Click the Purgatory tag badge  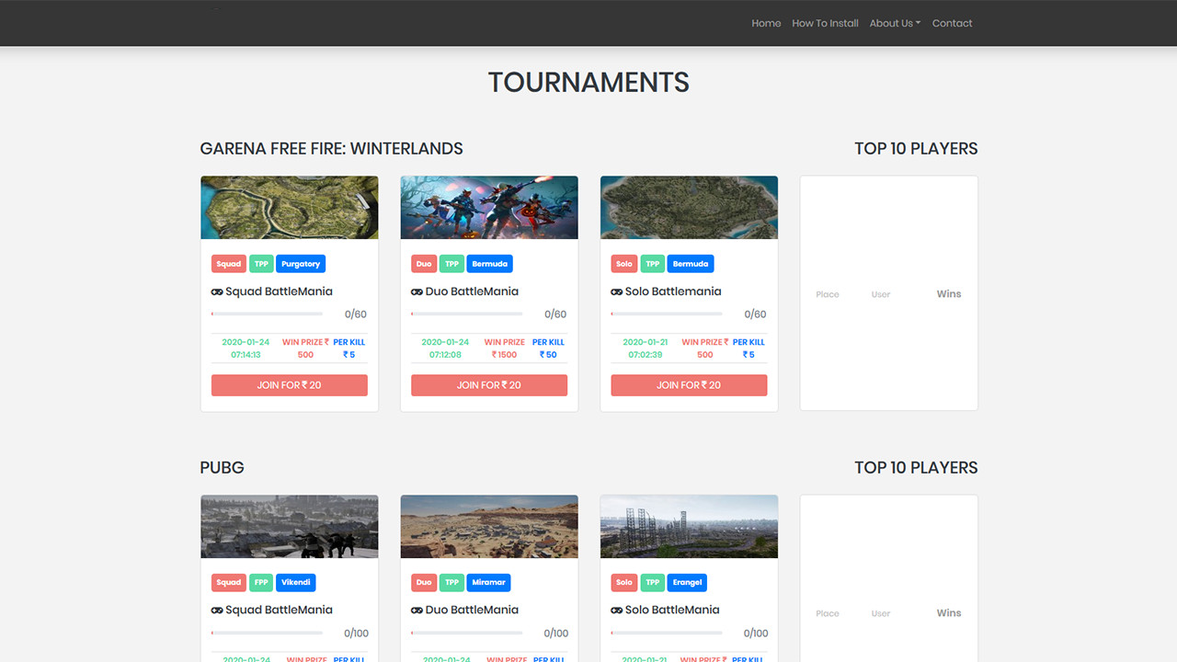tap(301, 264)
